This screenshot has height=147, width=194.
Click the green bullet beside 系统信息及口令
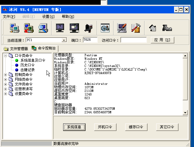17,60
